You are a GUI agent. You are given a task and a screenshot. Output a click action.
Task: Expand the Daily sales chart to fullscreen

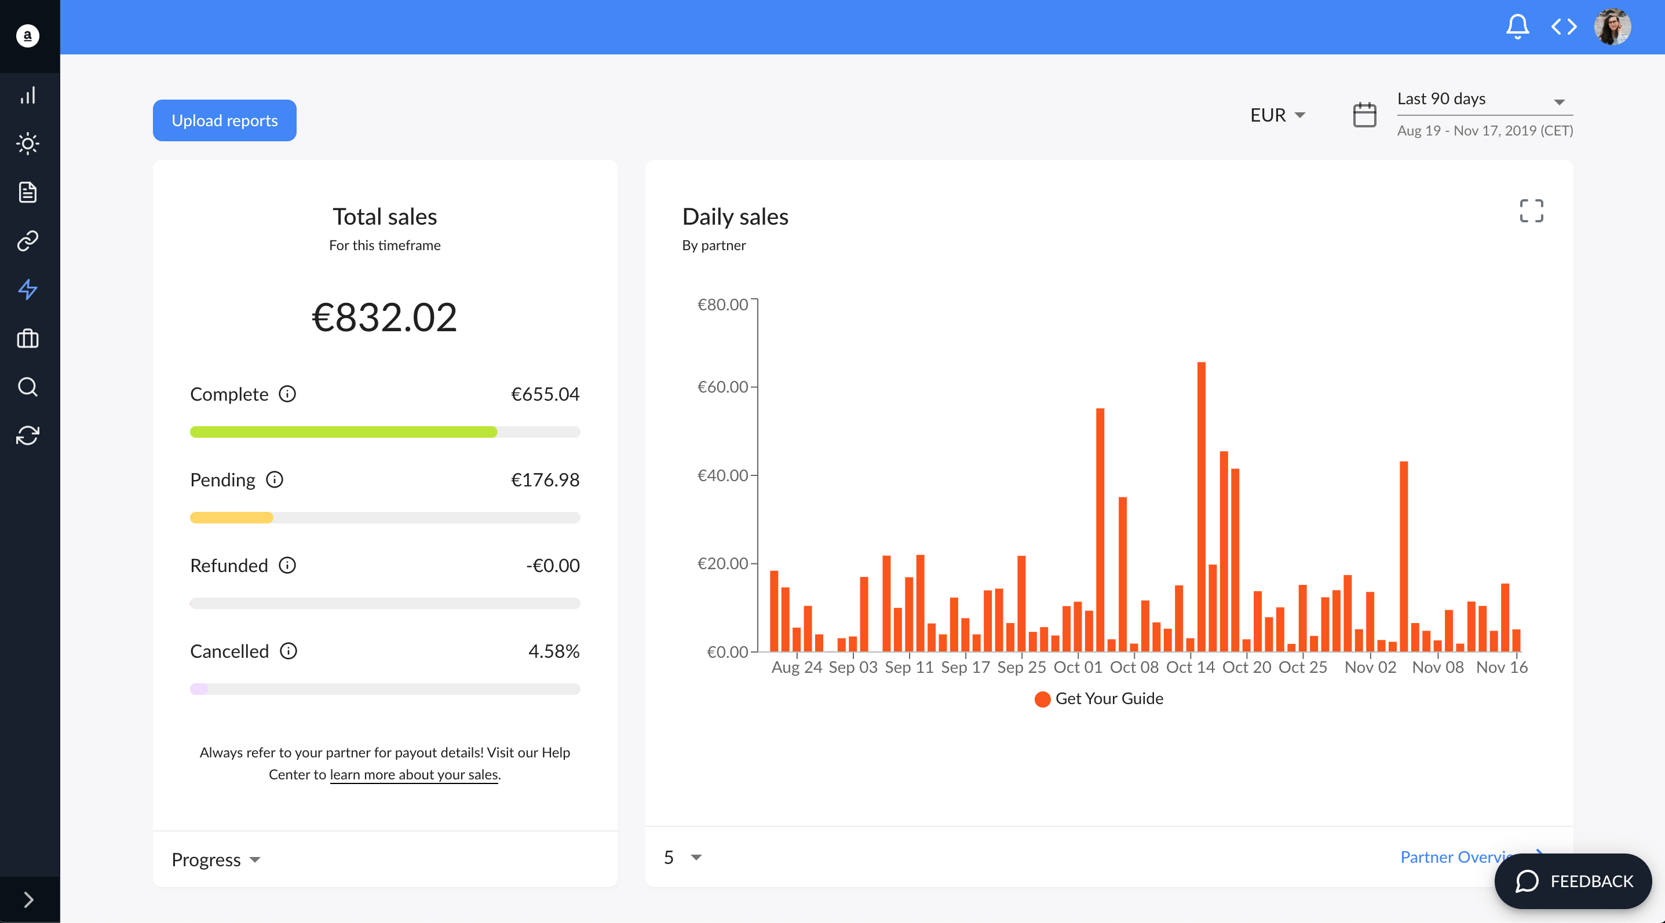click(1531, 211)
